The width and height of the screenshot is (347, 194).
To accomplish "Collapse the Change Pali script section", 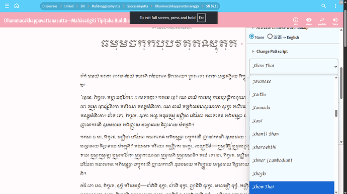I will [272, 52].
